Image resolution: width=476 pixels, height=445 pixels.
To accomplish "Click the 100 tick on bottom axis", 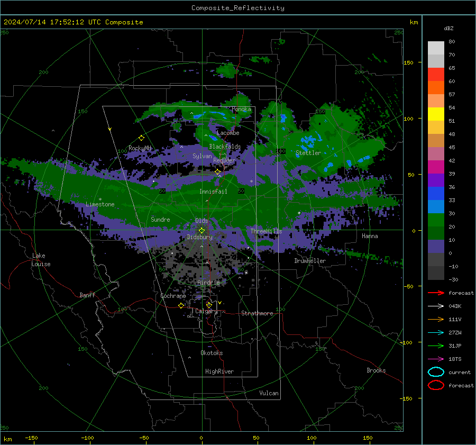I will click(x=311, y=438).
